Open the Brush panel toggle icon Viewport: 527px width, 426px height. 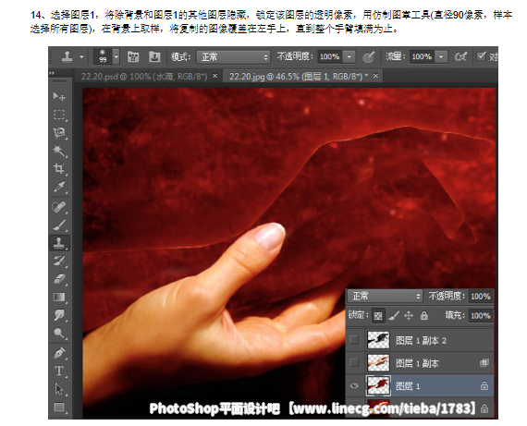click(133, 56)
